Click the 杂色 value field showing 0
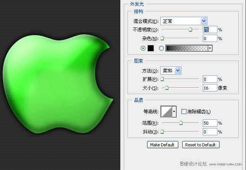The width and height of the screenshot is (246, 170). [x=210, y=38]
